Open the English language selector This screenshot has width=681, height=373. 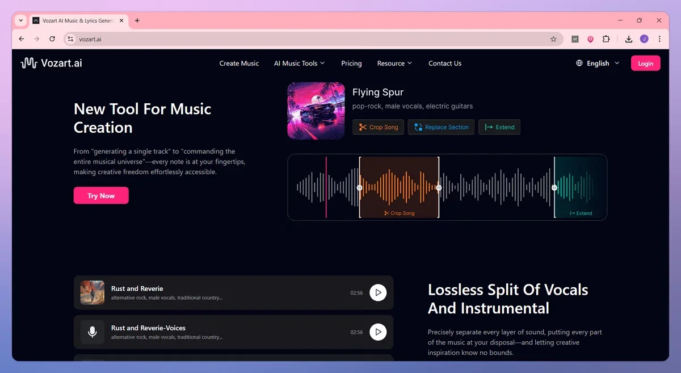tap(598, 64)
